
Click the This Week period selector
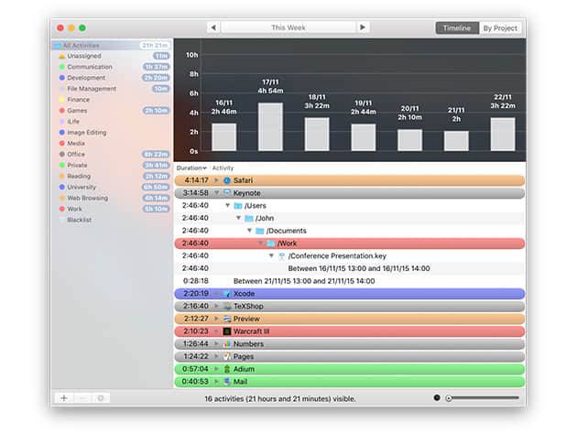288,27
